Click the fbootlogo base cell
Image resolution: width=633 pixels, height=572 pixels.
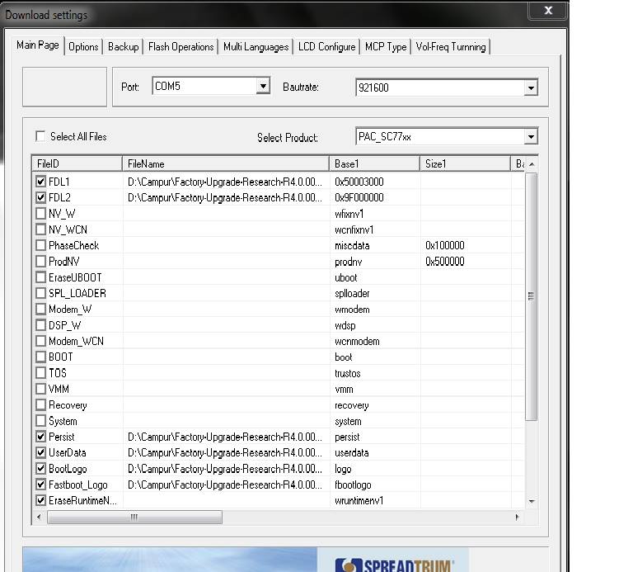[x=353, y=485]
